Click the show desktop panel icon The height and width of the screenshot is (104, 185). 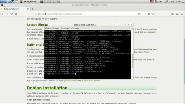click(17, 2)
